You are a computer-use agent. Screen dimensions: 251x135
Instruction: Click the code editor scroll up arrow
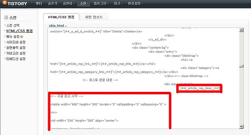tap(241, 30)
